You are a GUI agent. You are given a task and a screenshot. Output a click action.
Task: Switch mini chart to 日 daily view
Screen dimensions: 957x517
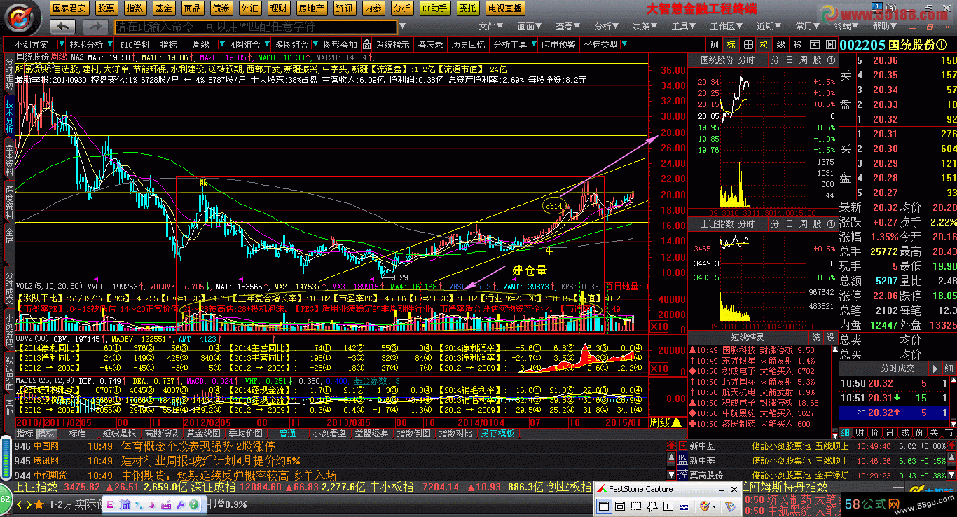[x=790, y=60]
